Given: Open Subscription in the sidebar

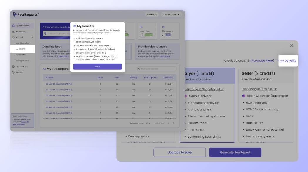Looking at the screenshot, I should tap(21, 55).
